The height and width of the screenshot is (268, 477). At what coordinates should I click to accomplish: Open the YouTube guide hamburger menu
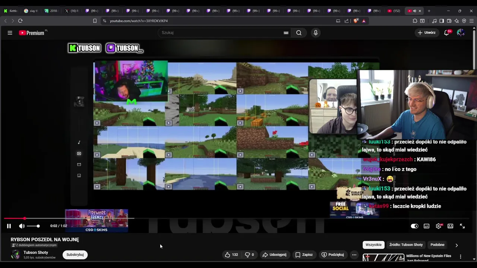click(10, 33)
